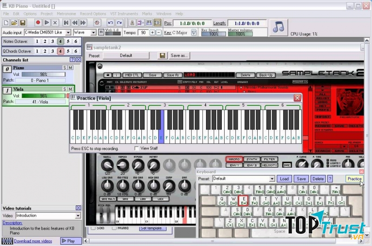Open the Key C Major dropdown arrow
372x246 pixels.
tap(194, 33)
